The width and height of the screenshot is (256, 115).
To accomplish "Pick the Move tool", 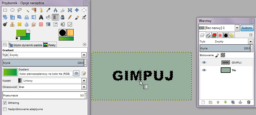I will click(x=77, y=10).
